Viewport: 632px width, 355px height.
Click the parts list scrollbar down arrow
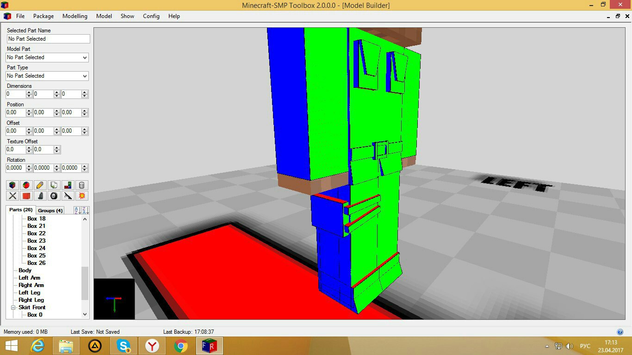85,314
